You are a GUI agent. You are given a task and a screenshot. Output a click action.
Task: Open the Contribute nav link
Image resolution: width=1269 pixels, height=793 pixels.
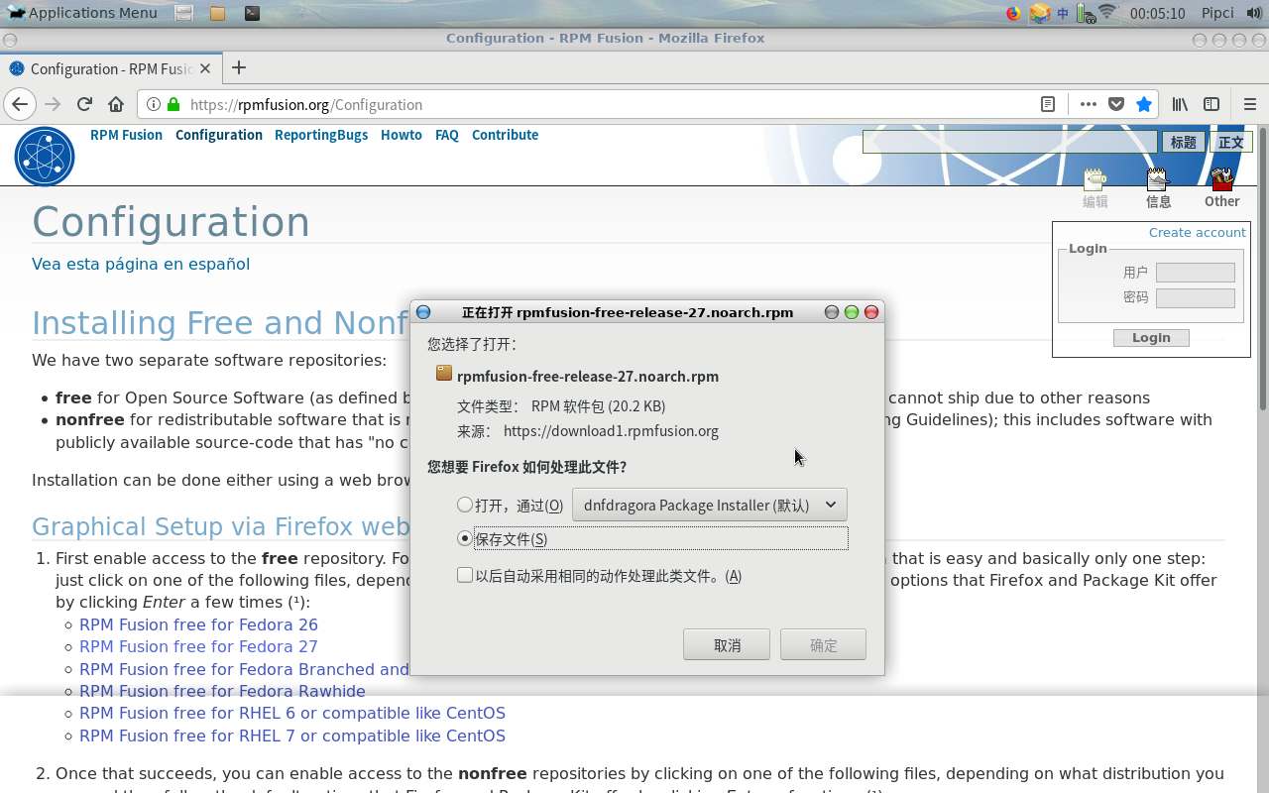505,135
